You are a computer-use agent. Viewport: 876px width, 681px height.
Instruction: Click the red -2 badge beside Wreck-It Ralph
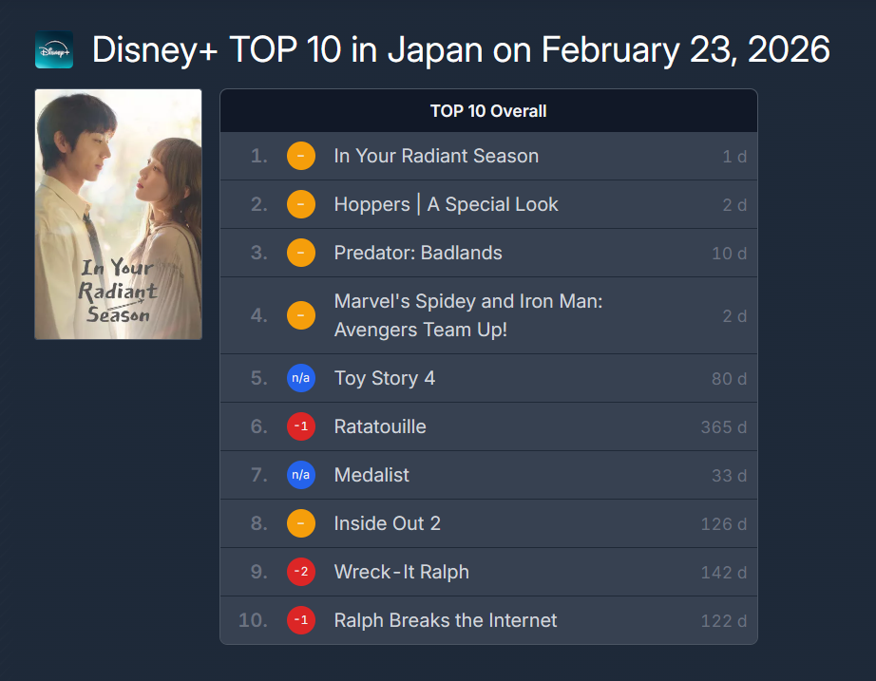pyautogui.click(x=301, y=572)
